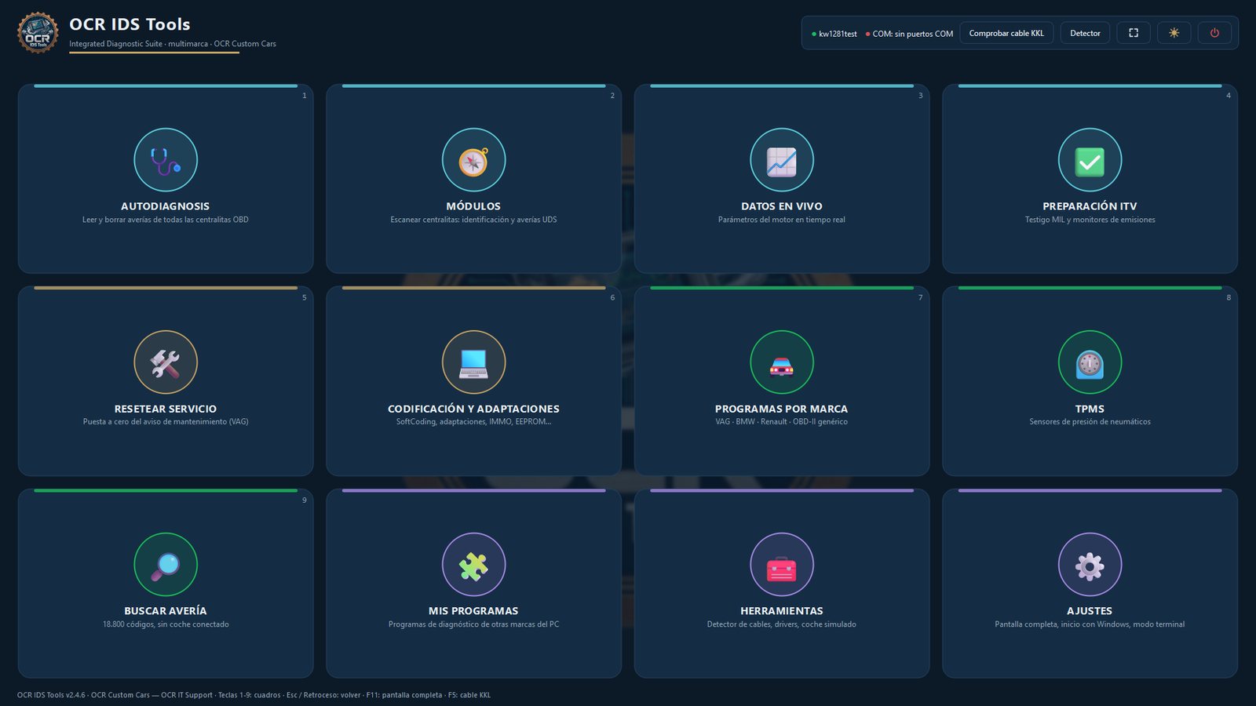Switch theme with the sun icon
This screenshot has height=706, width=1256.
tap(1174, 33)
